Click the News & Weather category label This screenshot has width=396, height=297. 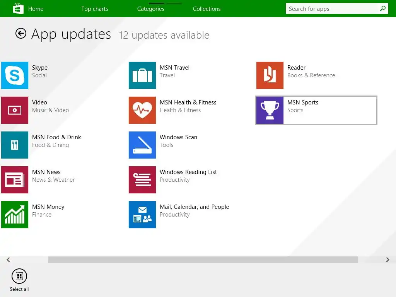tap(53, 180)
